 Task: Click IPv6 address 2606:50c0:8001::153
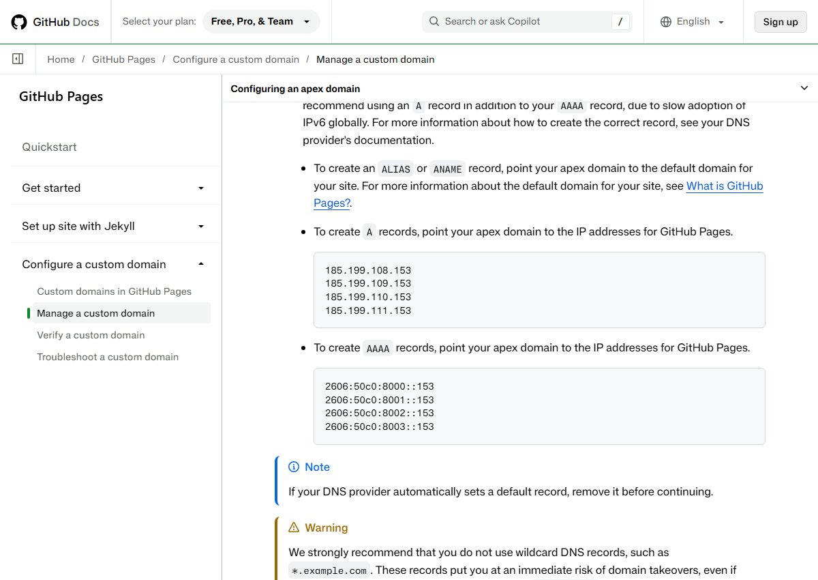tap(380, 400)
